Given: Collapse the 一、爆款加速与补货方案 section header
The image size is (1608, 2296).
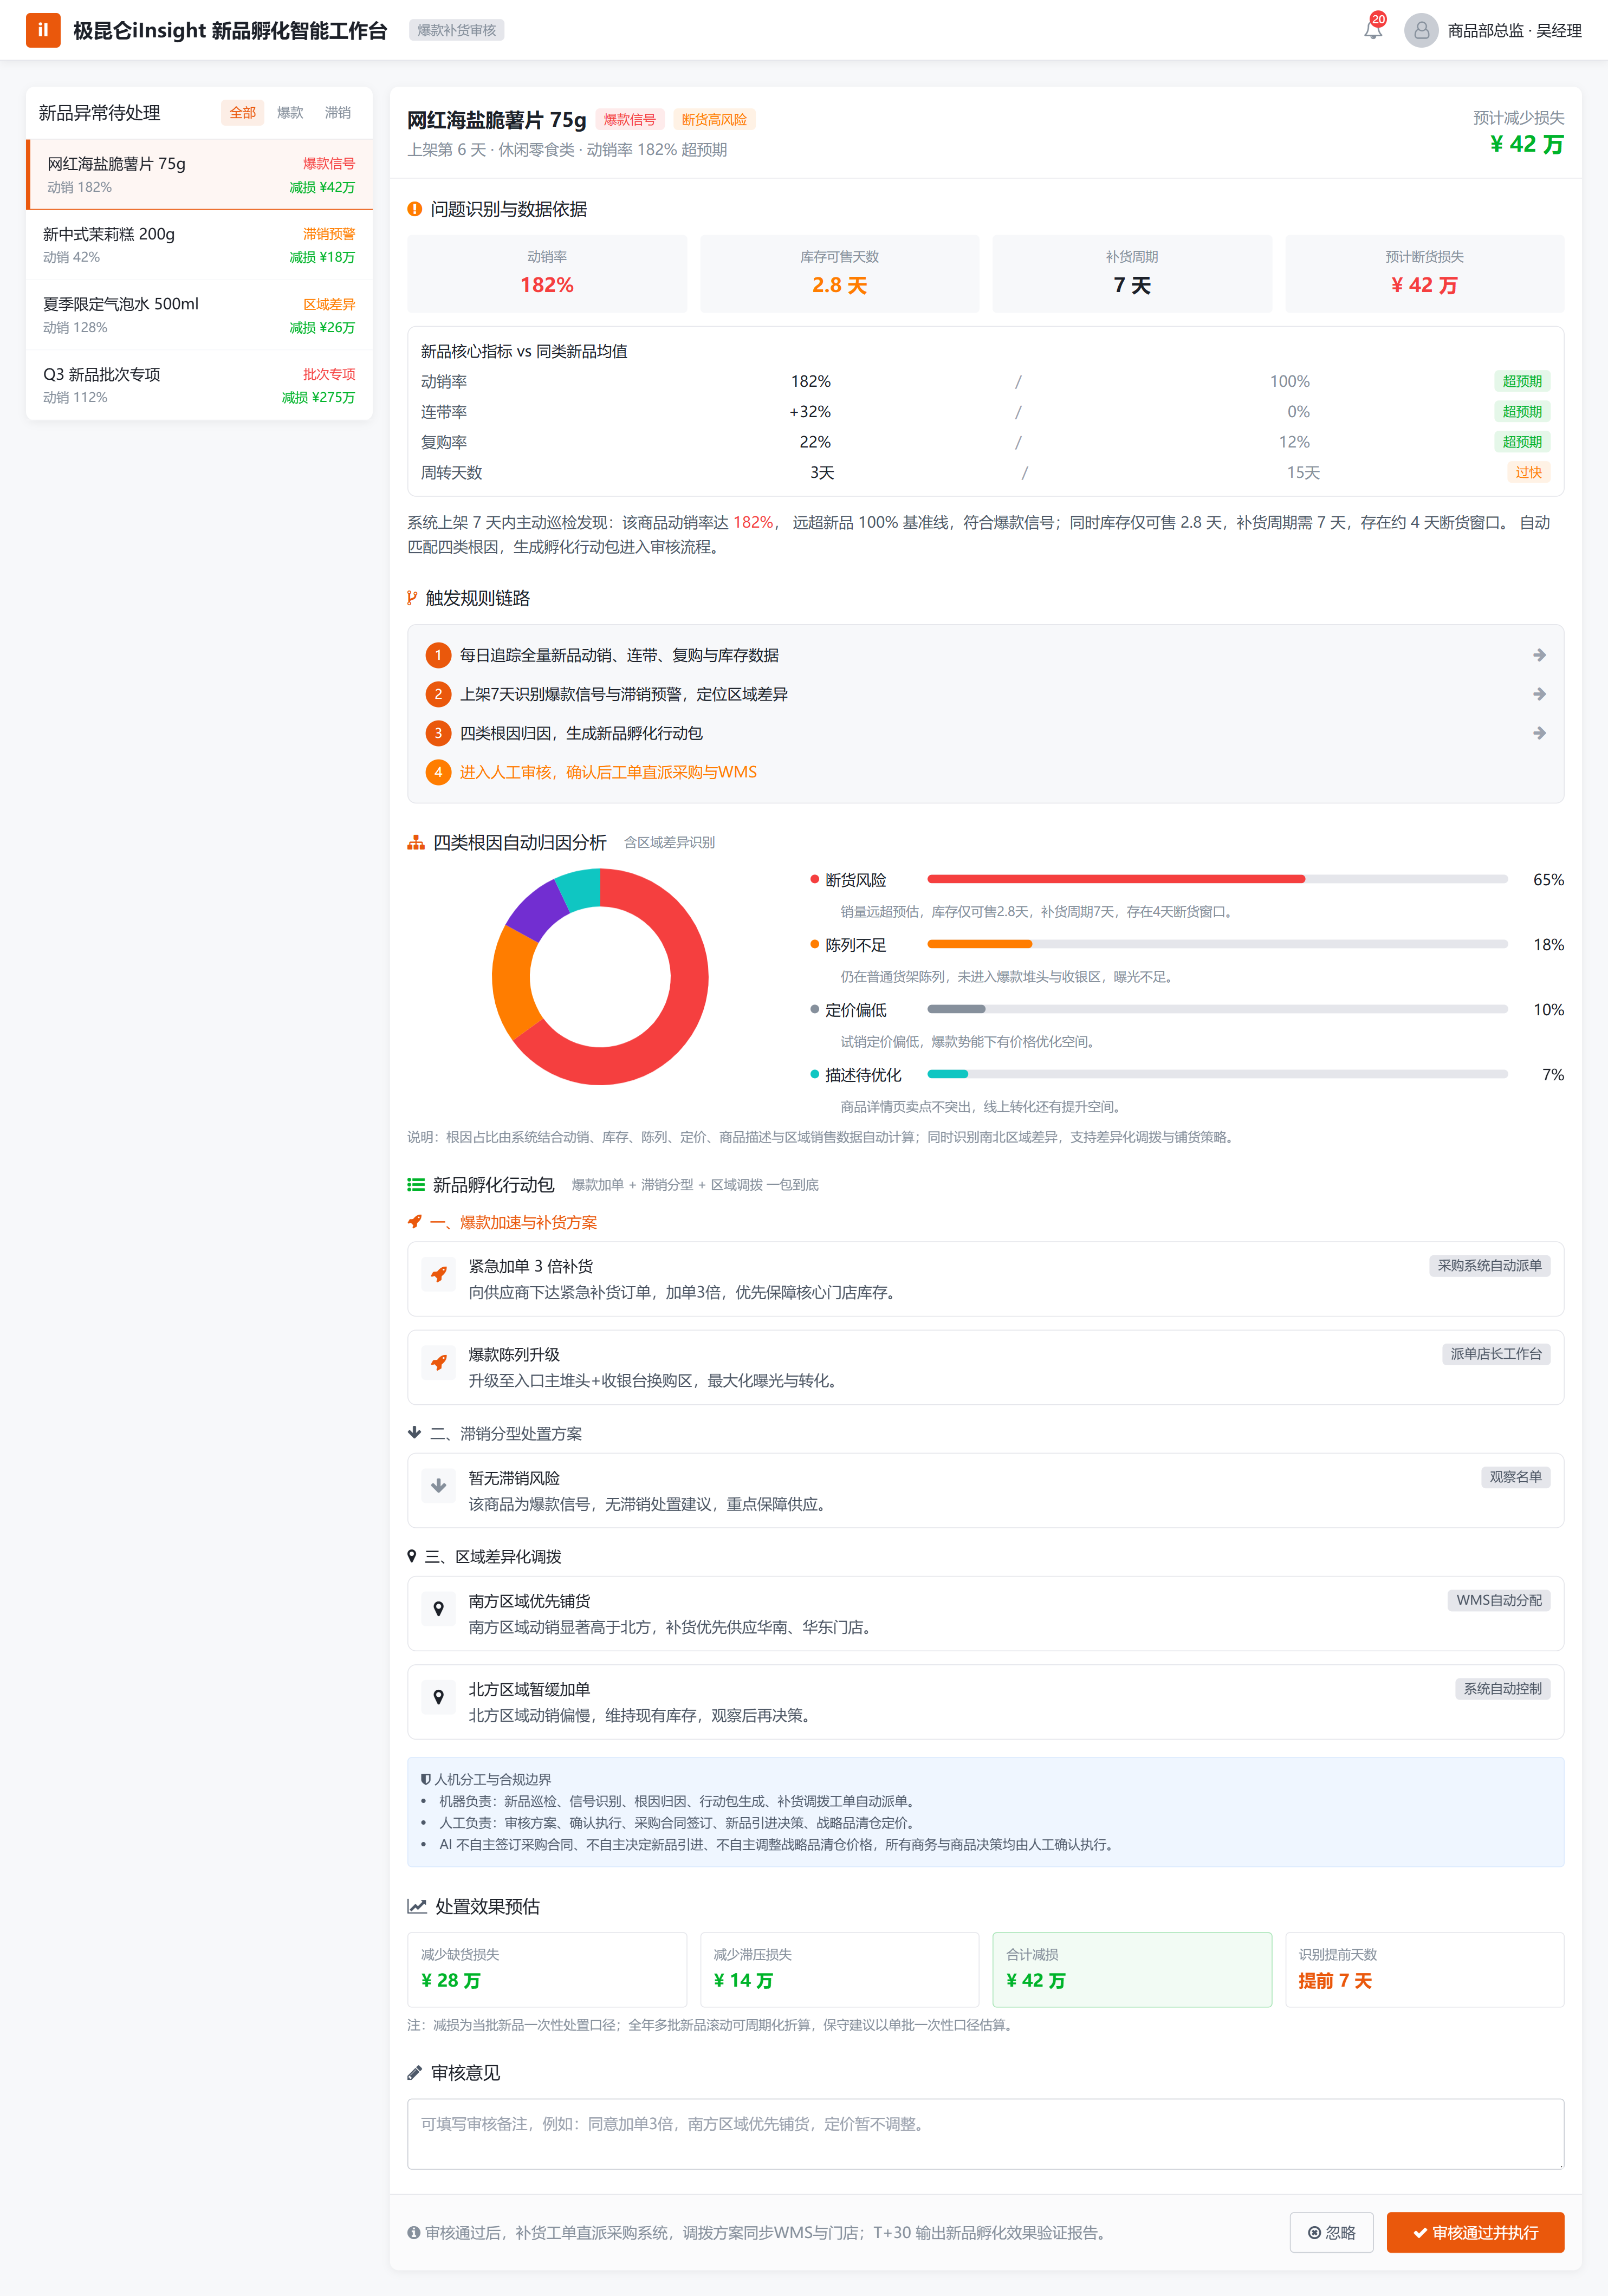Looking at the screenshot, I should 502,1222.
